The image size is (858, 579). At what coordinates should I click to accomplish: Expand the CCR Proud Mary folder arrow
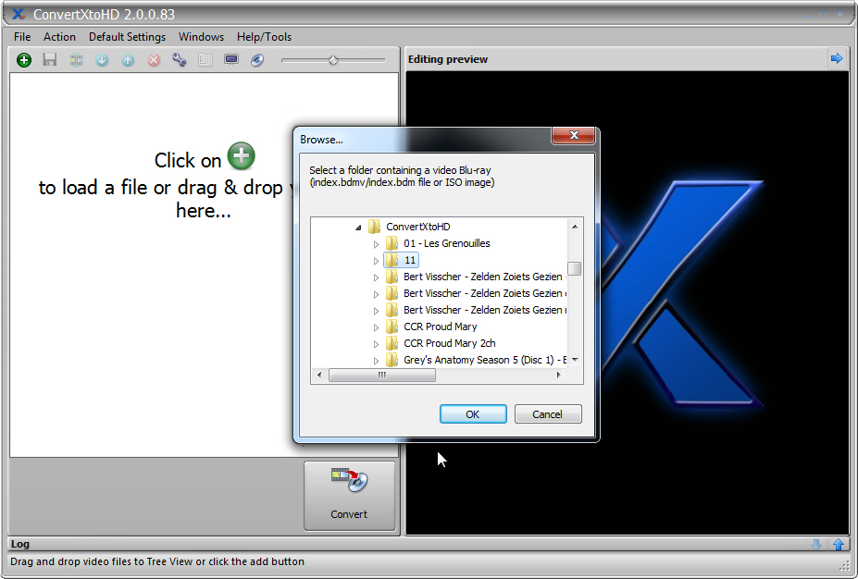coord(376,327)
